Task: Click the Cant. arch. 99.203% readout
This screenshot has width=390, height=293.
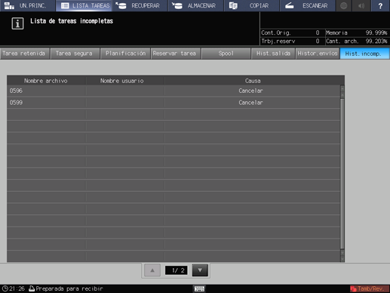Action: pyautogui.click(x=357, y=42)
